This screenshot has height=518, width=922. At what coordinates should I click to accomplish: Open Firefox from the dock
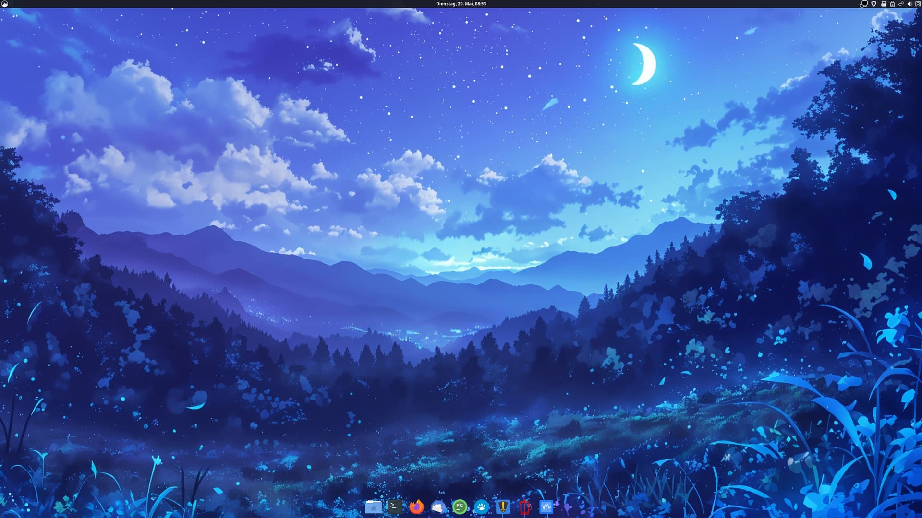click(416, 506)
